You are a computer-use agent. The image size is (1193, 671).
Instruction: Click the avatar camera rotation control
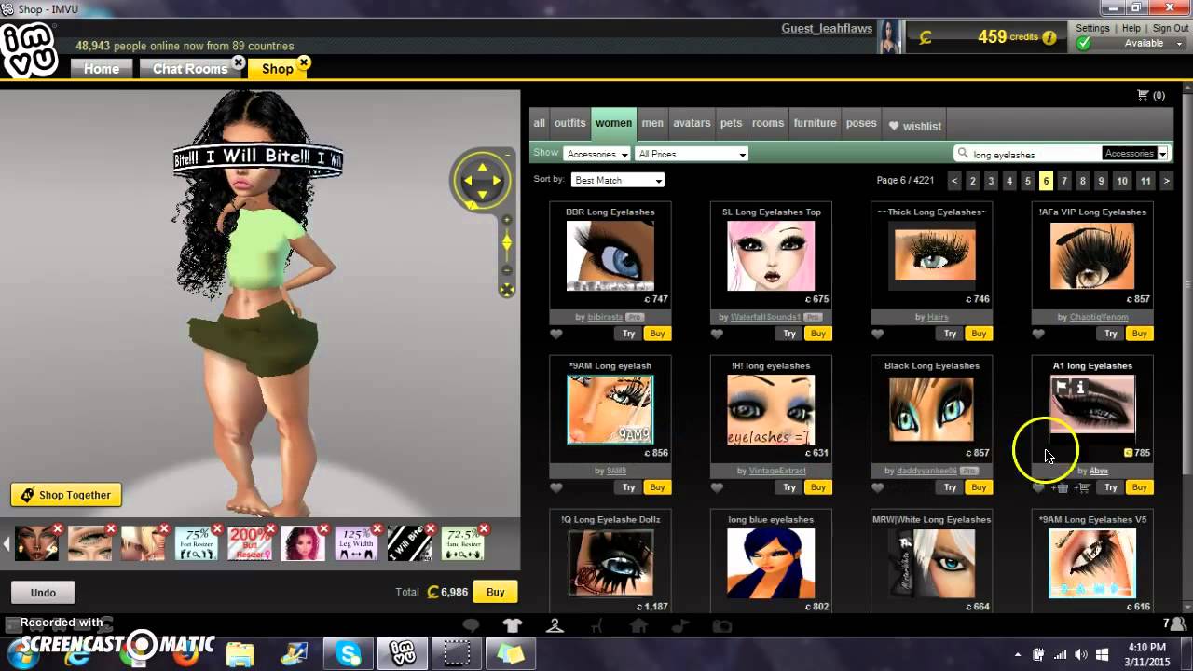coord(482,179)
